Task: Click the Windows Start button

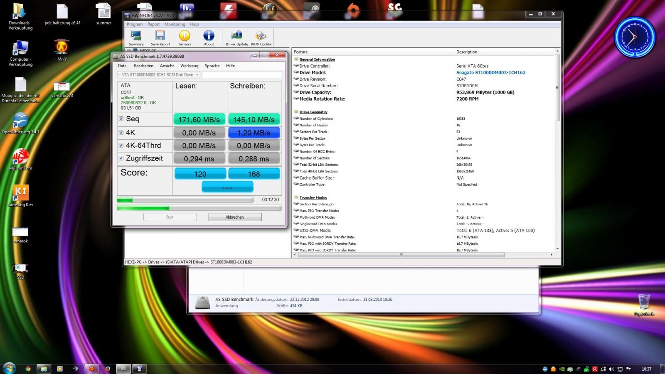Action: point(9,368)
